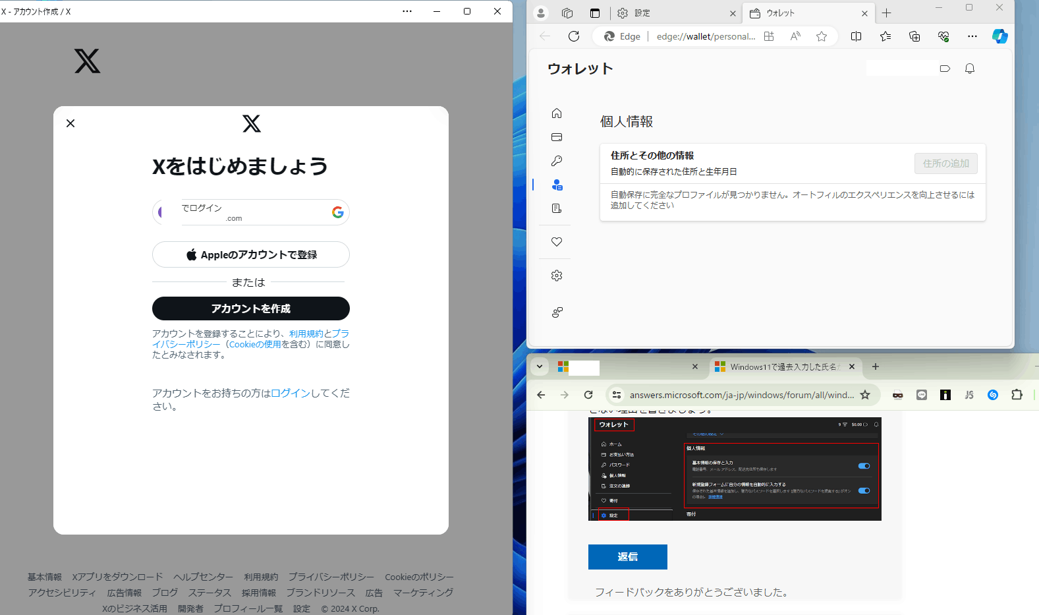The height and width of the screenshot is (615, 1039).
Task: Open the Xアプリをダウンロード footer link
Action: pos(117,577)
